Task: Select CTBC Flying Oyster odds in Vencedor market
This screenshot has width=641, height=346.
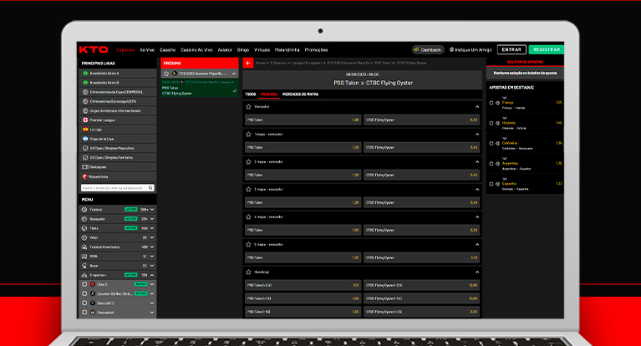Action: tap(421, 120)
